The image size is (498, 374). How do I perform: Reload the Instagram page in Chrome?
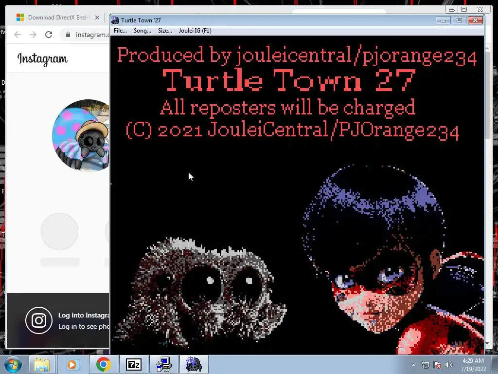click(x=49, y=35)
